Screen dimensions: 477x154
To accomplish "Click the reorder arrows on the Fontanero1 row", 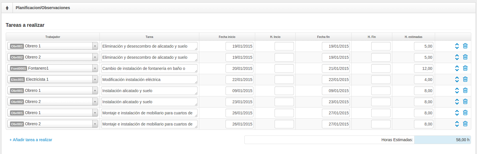I will pyautogui.click(x=457, y=68).
